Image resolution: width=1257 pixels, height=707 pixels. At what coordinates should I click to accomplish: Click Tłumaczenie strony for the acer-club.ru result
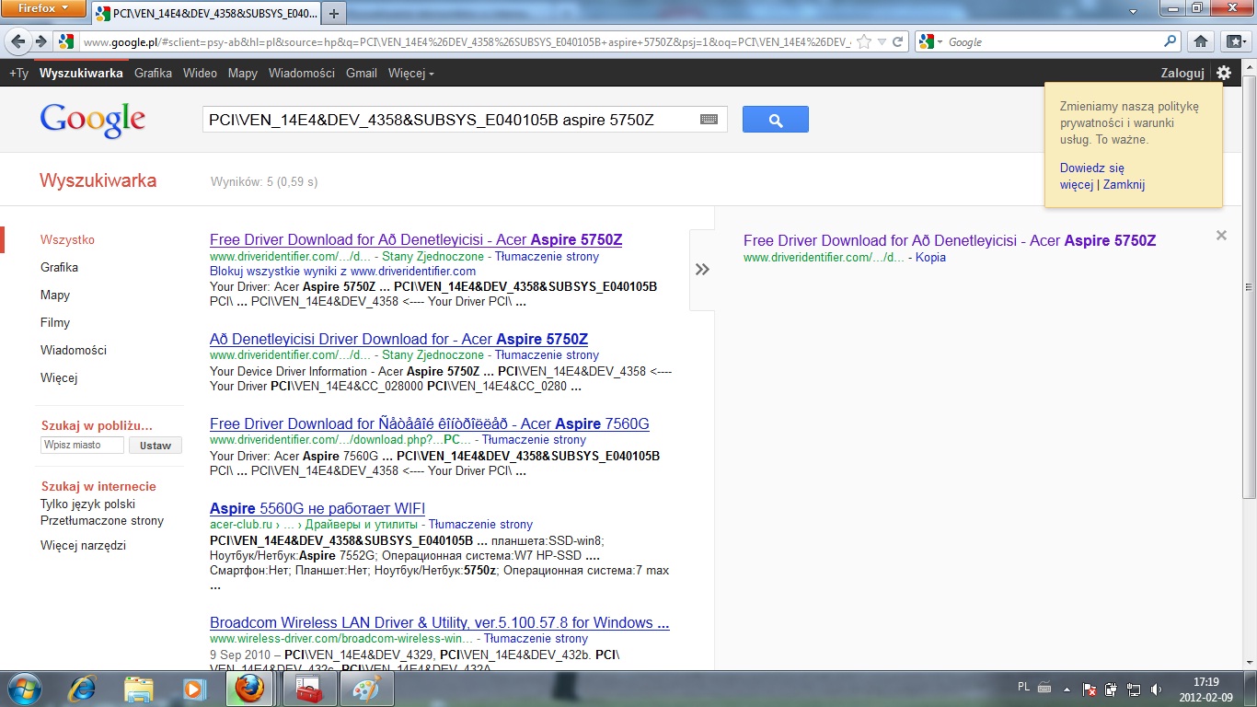(x=481, y=525)
